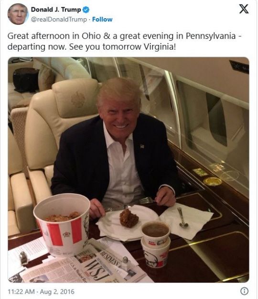Click the X logo icon
Viewport: 258px width, 299px height.
click(x=244, y=9)
